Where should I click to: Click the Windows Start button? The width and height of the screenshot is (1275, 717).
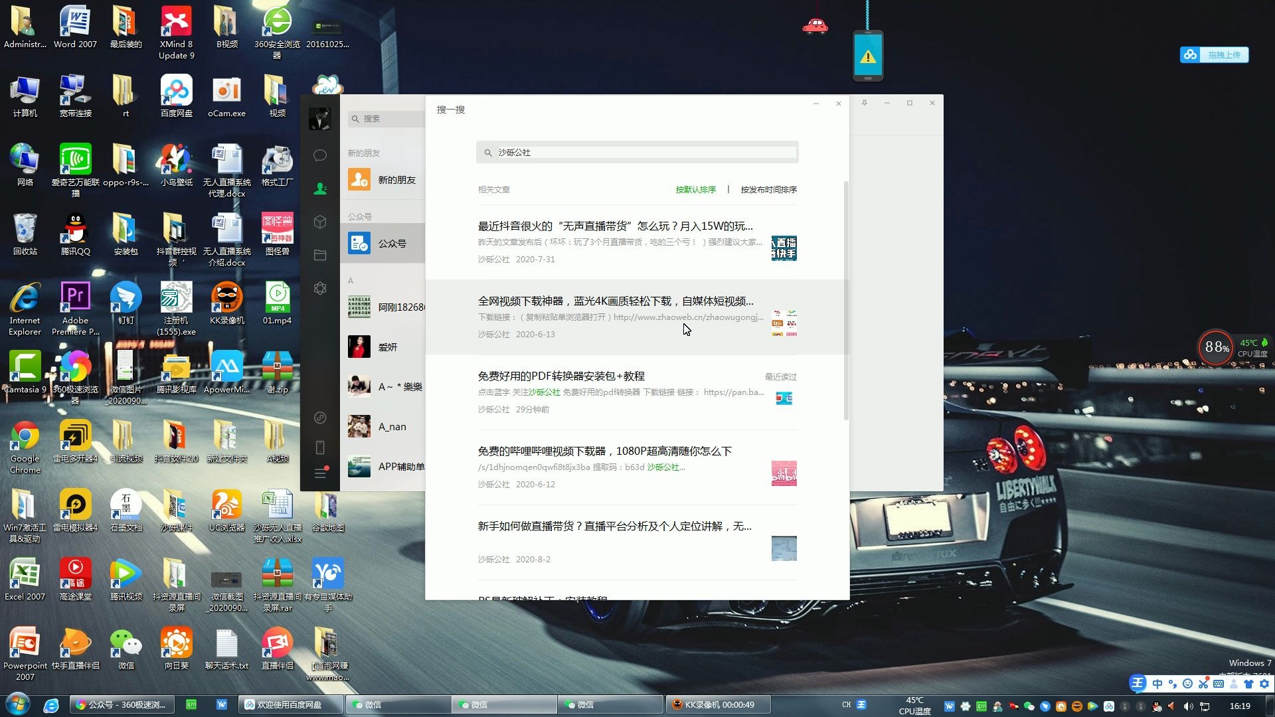point(18,704)
